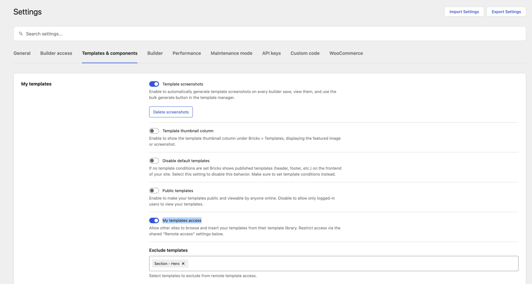Click the Template thumbnail column label
This screenshot has width=532, height=284.
coord(188,131)
